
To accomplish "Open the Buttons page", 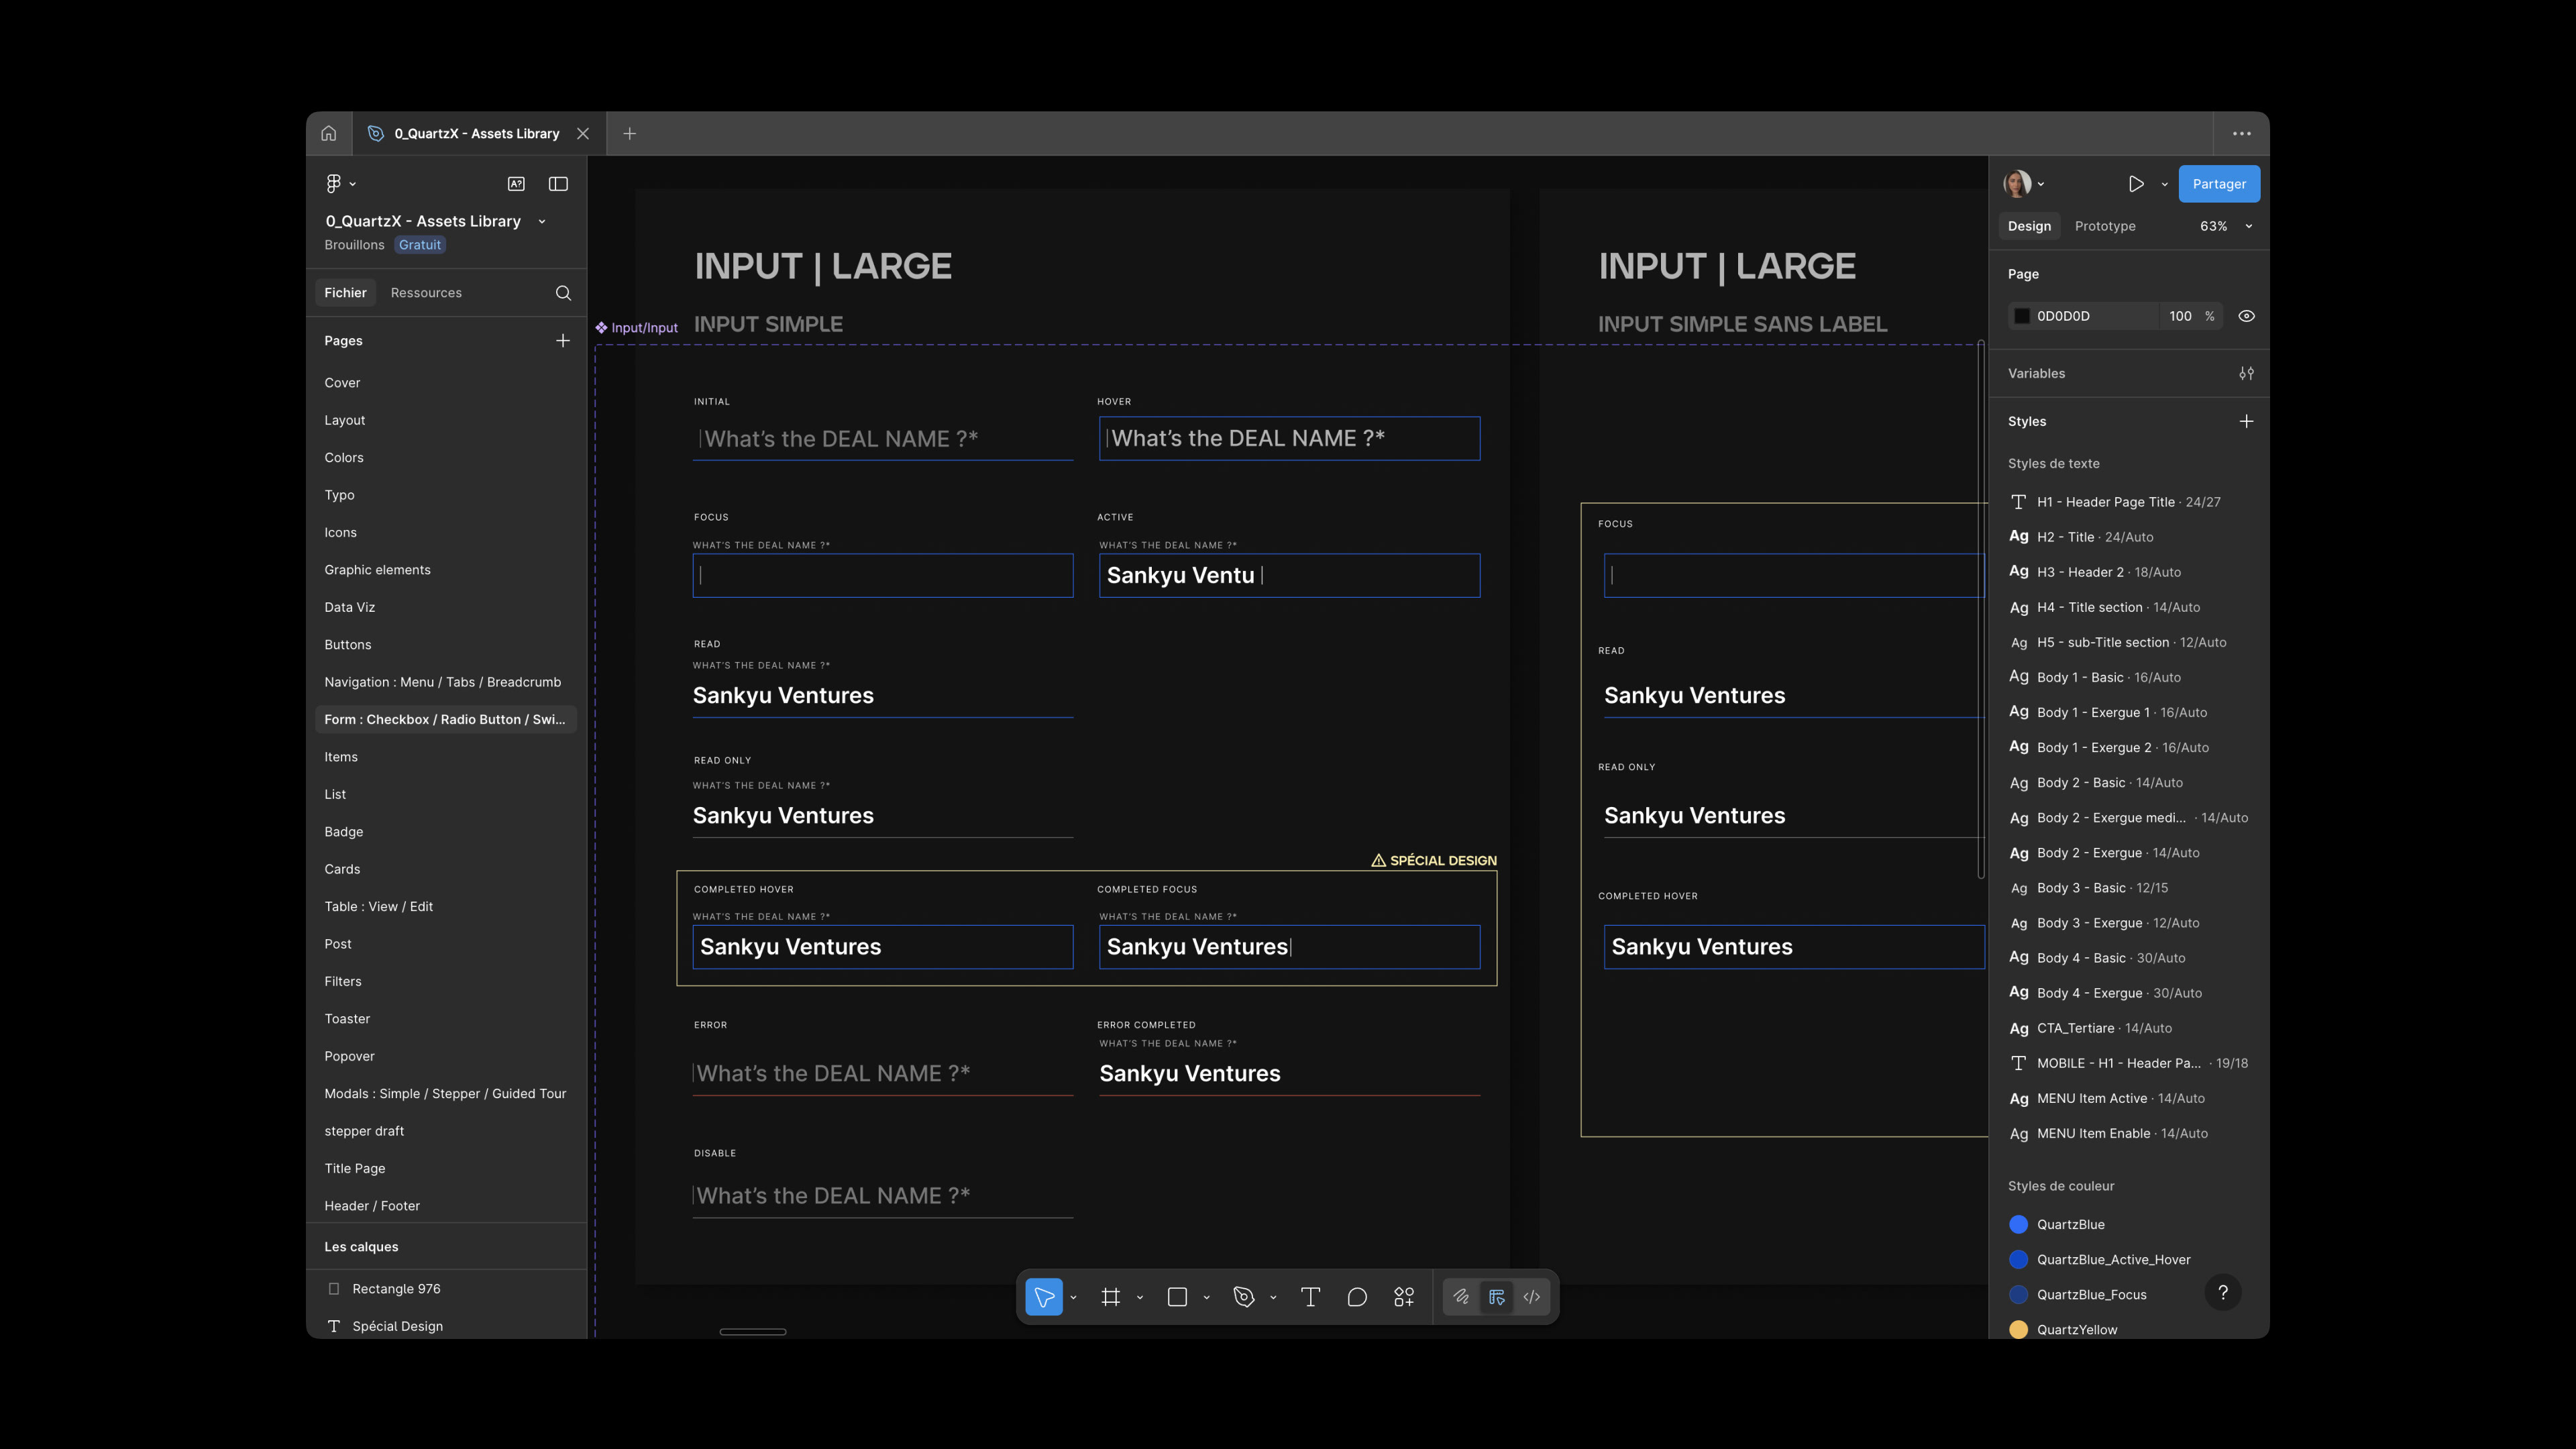I will click(347, 645).
